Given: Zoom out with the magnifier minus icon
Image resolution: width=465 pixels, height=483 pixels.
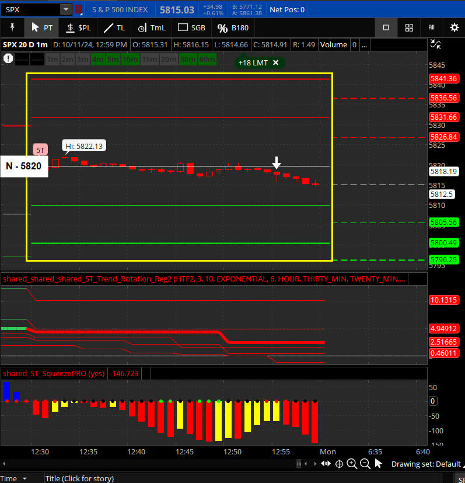Looking at the screenshot, I should [365, 464].
